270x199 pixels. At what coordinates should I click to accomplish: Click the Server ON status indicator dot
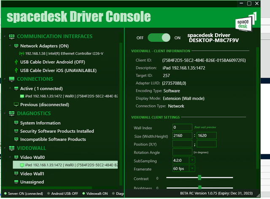click(5, 194)
